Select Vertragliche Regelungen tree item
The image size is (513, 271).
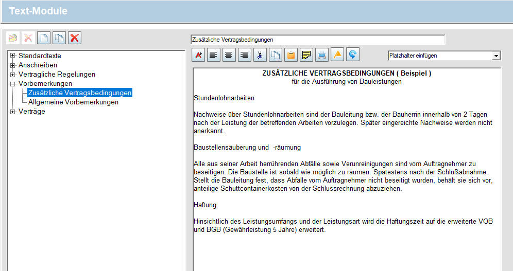click(57, 75)
